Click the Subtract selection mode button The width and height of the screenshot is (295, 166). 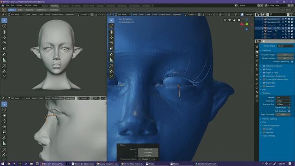point(29,10)
